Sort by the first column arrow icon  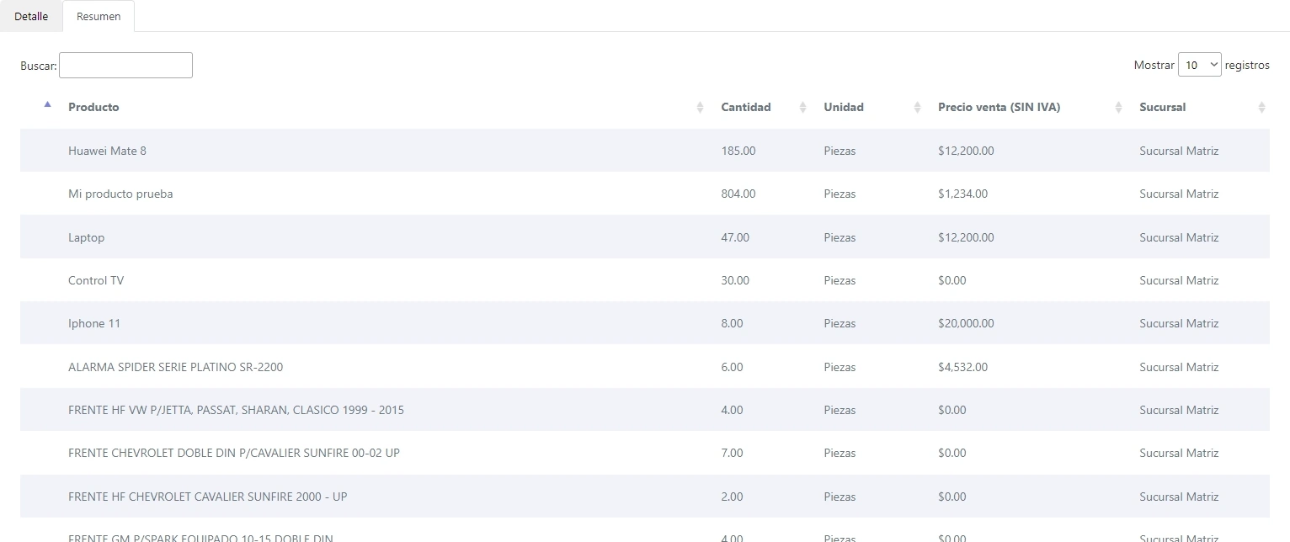47,105
